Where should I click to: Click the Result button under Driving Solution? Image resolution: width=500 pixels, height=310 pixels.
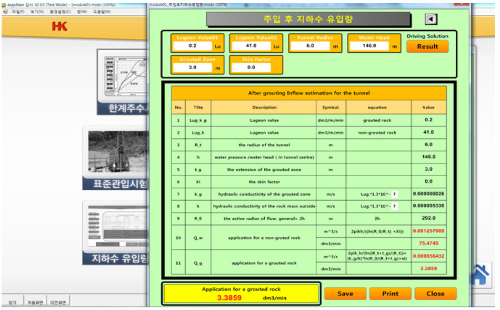(x=427, y=46)
